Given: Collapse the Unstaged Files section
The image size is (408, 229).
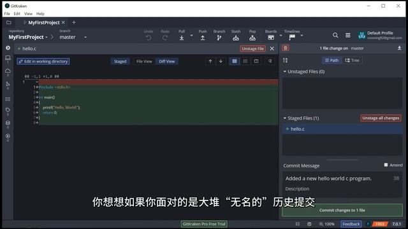Looking at the screenshot, I should pyautogui.click(x=285, y=71).
